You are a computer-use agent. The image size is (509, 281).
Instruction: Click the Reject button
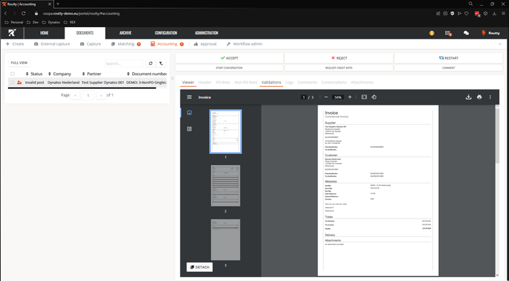[x=338, y=58]
